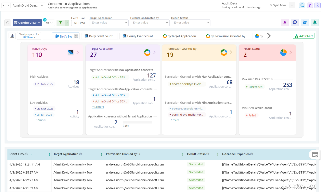This screenshot has width=321, height=192.
Task: Click the refresh reset icon
Action: coord(8,23)
